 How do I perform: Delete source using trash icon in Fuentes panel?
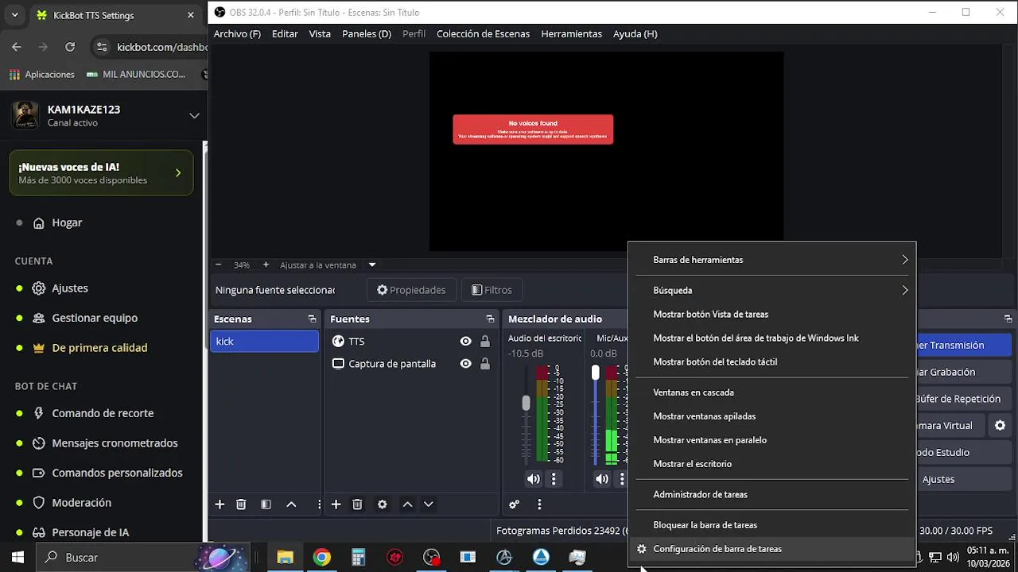358,504
